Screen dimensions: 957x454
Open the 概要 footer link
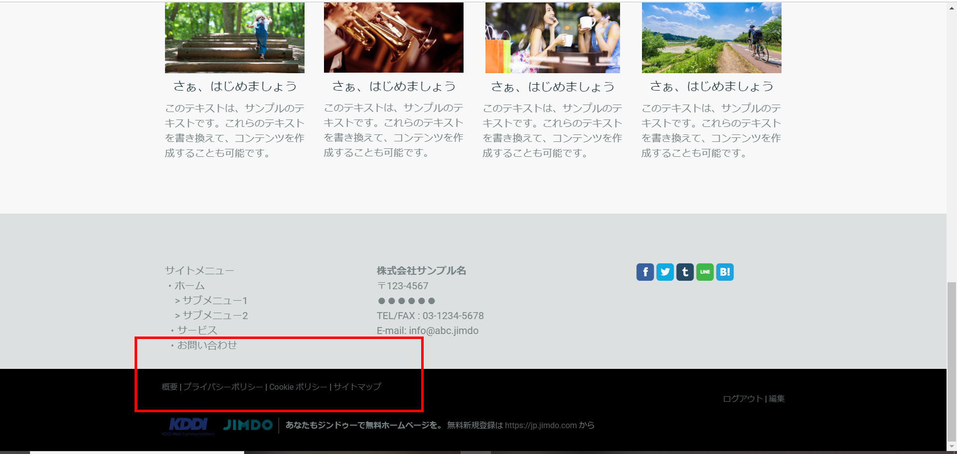pyautogui.click(x=169, y=387)
